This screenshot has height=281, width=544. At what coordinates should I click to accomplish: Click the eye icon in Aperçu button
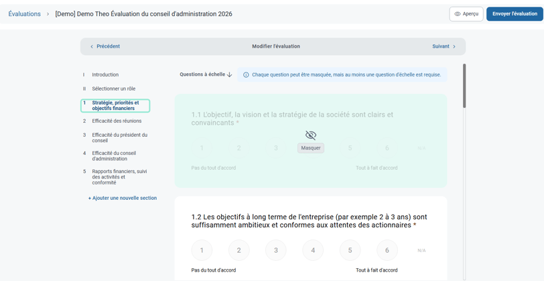[458, 14]
